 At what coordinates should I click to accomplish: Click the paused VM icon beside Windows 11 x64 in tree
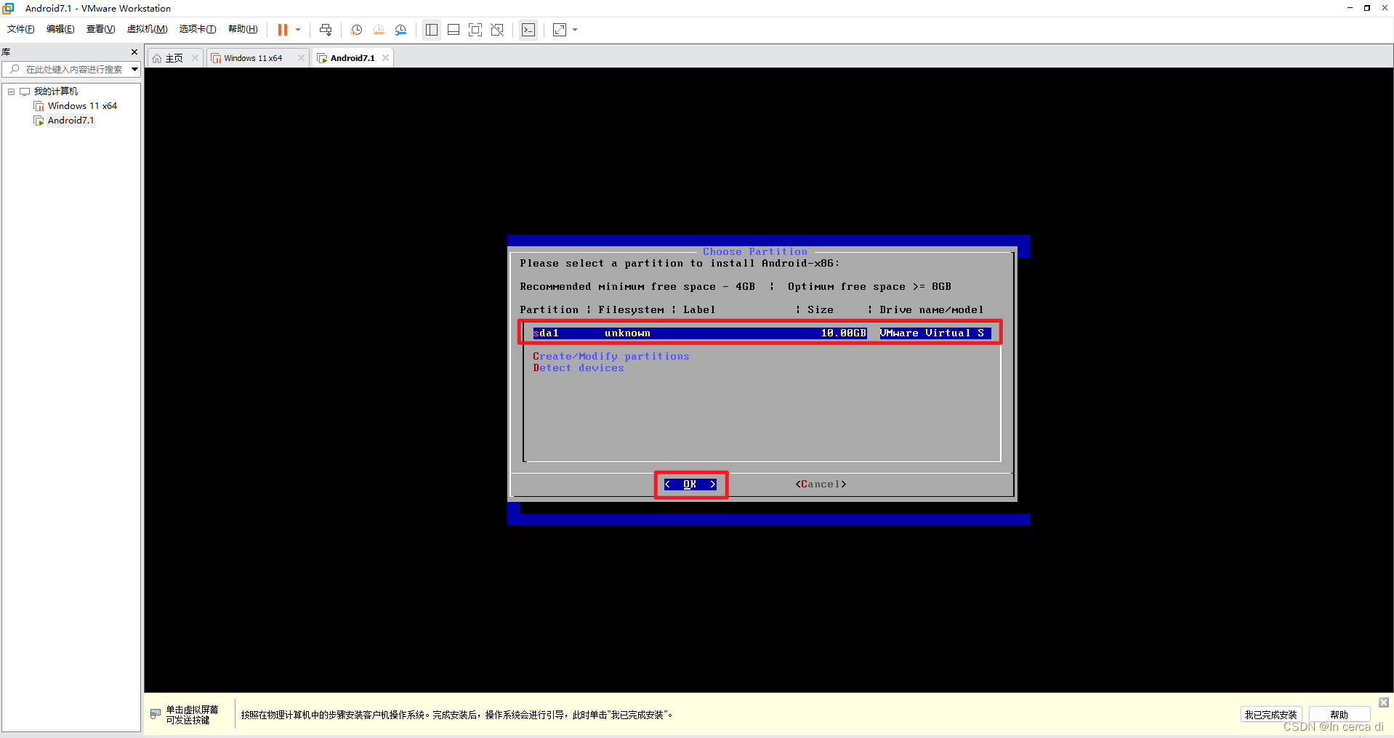point(39,106)
